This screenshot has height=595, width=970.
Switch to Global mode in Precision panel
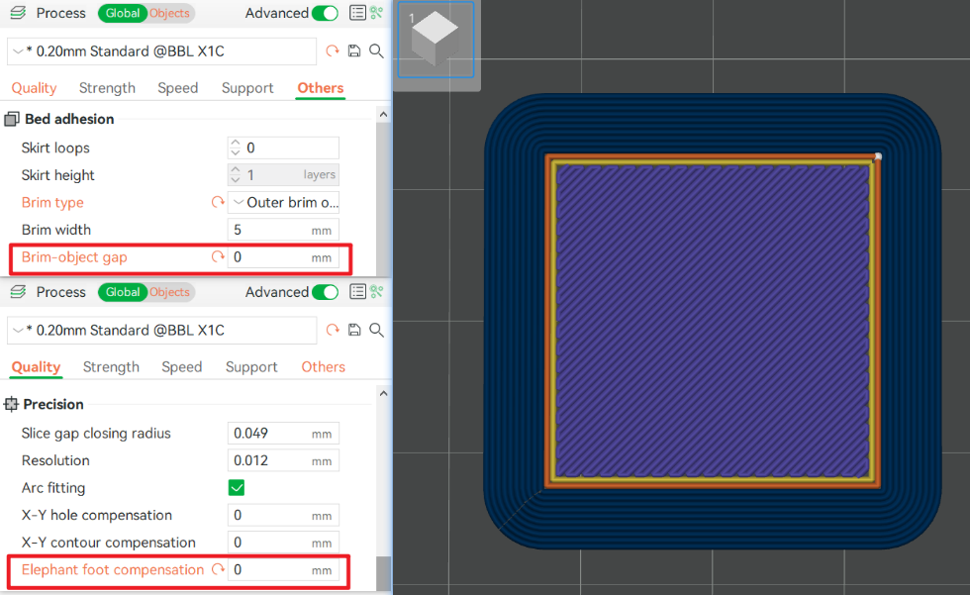tap(122, 292)
